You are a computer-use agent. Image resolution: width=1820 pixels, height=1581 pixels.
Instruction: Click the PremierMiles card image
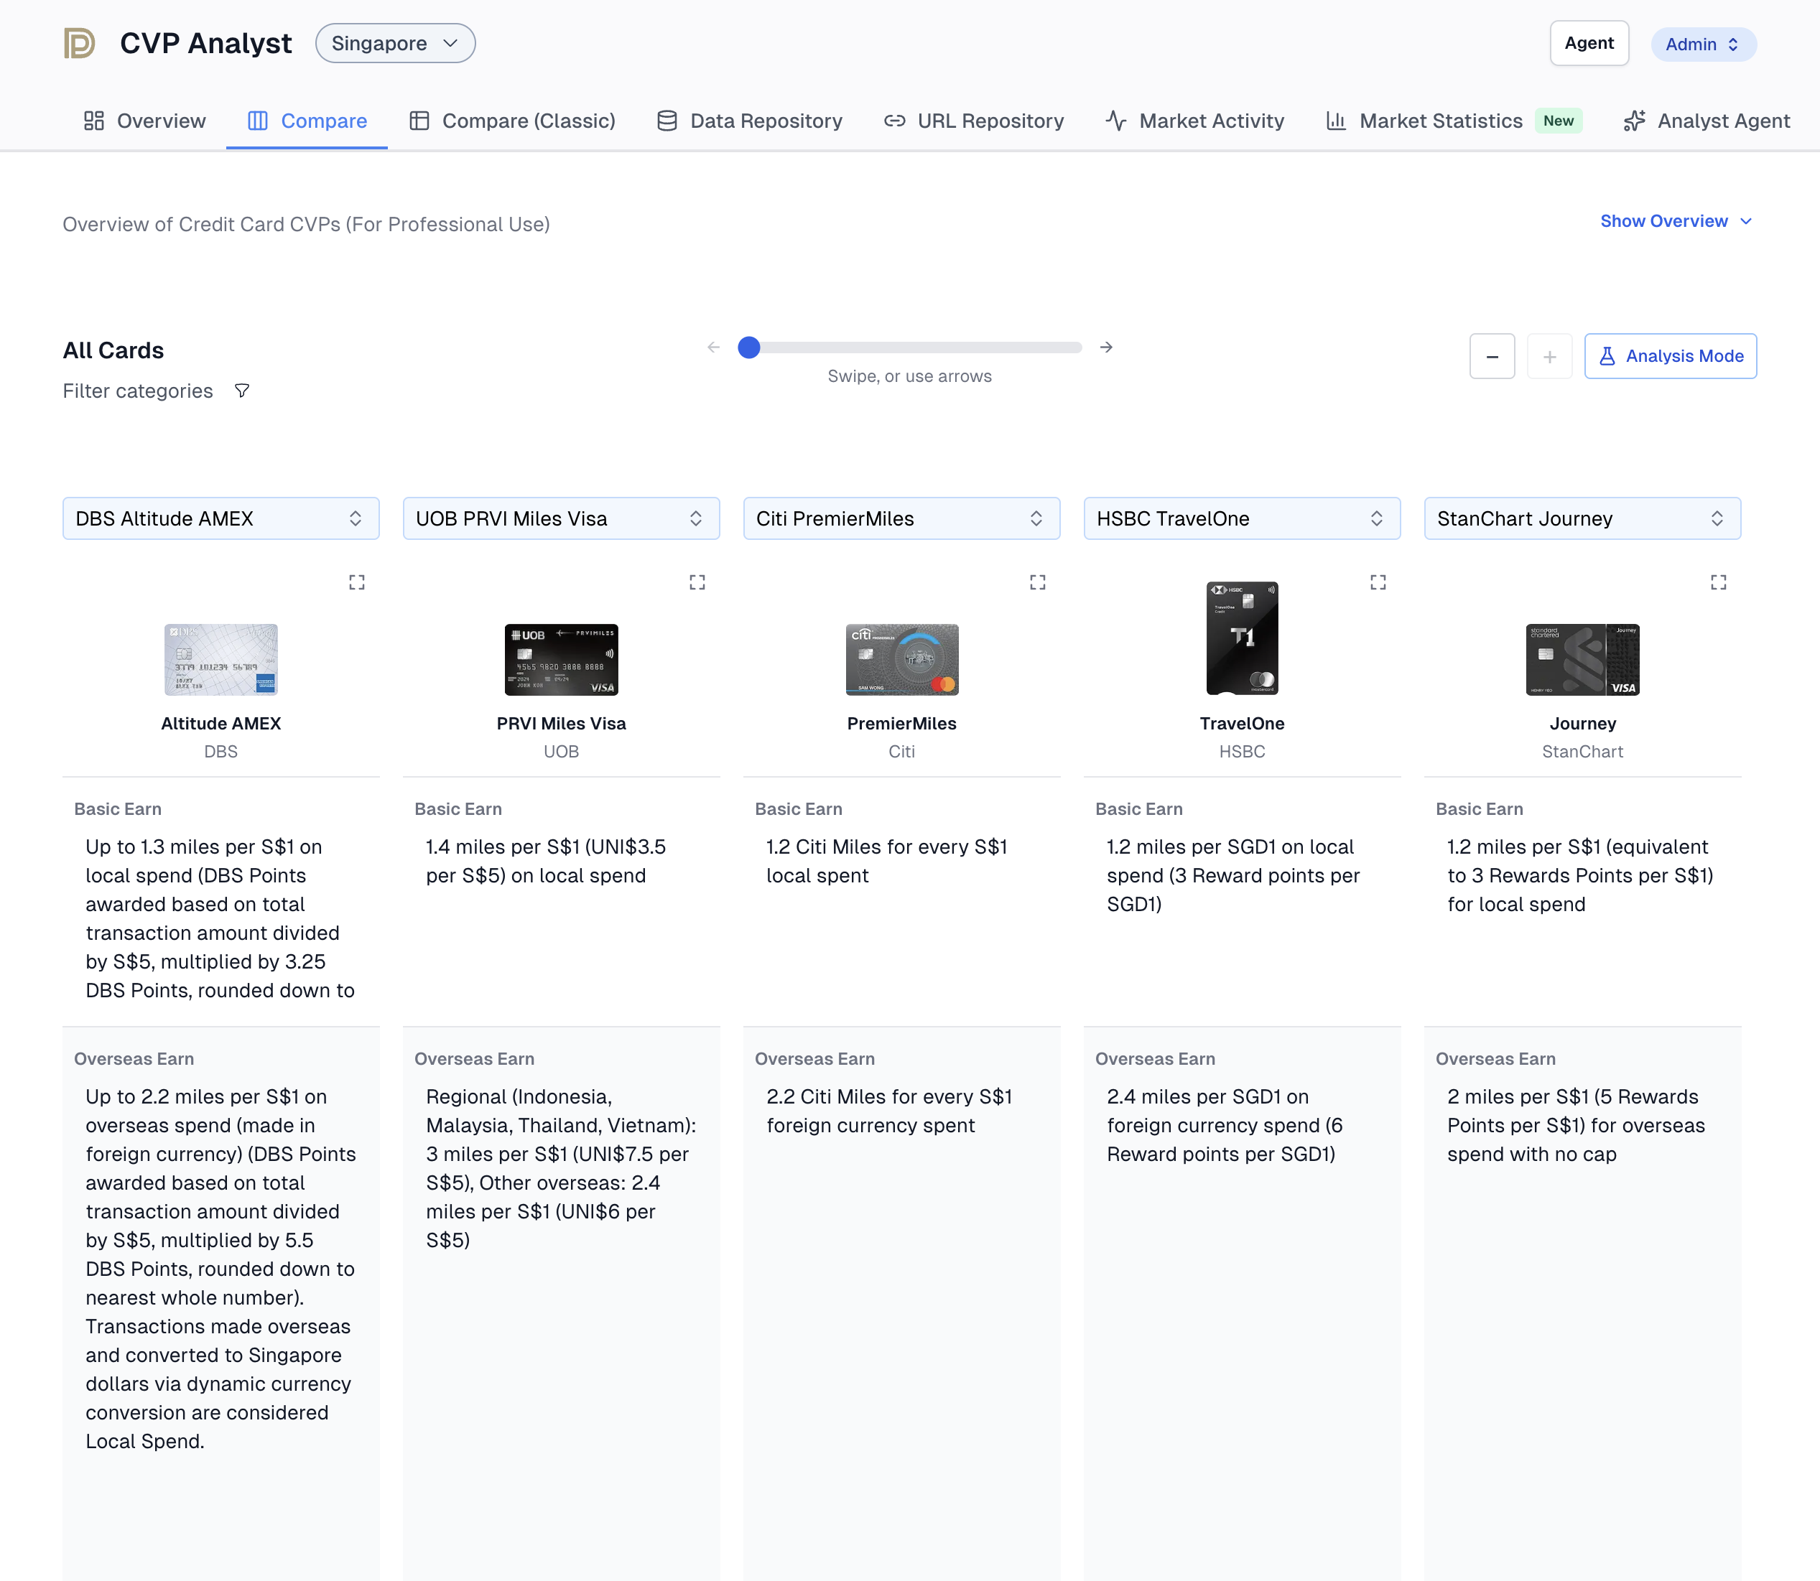click(902, 660)
